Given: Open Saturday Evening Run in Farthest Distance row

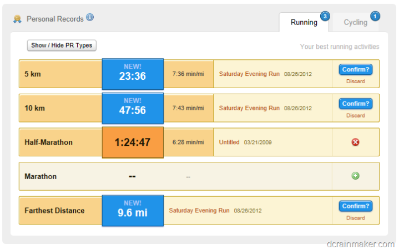Looking at the screenshot, I should click(199, 211).
